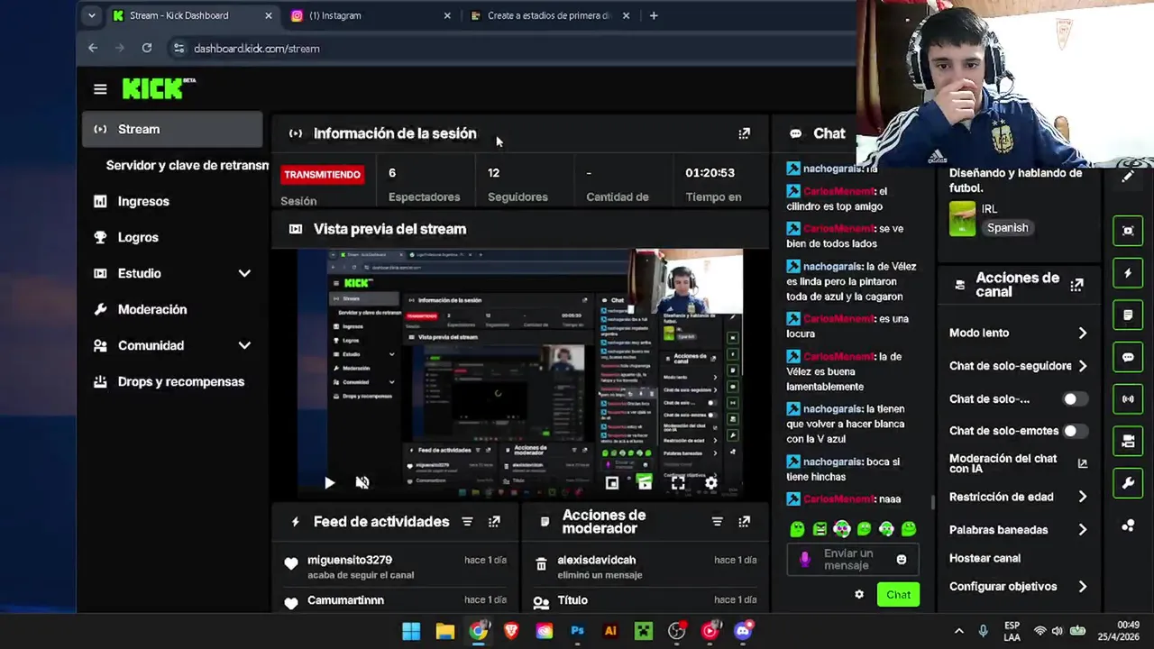Open Drops y recompensas page
The image size is (1154, 649).
172,381
